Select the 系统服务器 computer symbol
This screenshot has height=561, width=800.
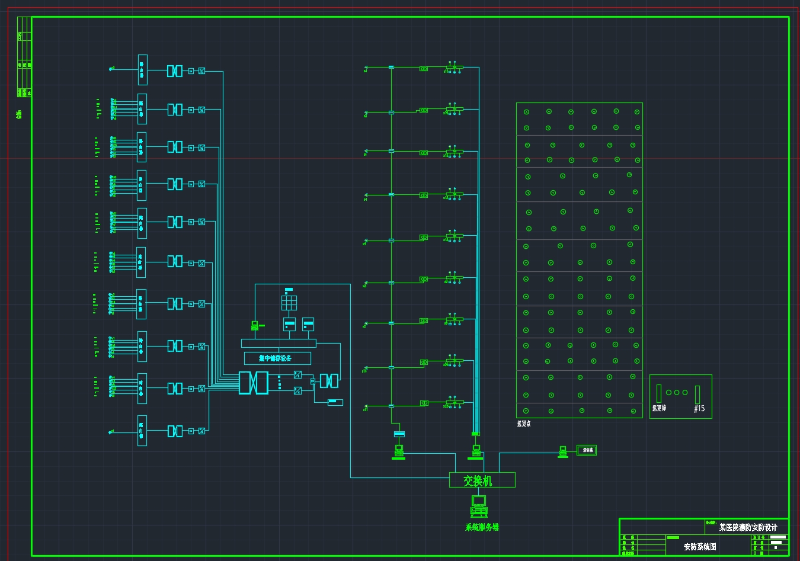pyautogui.click(x=479, y=506)
